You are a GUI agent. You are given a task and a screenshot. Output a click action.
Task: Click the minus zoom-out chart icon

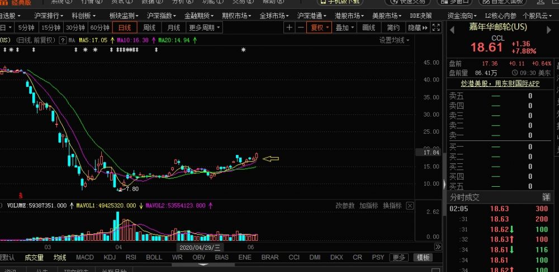(x=301, y=27)
